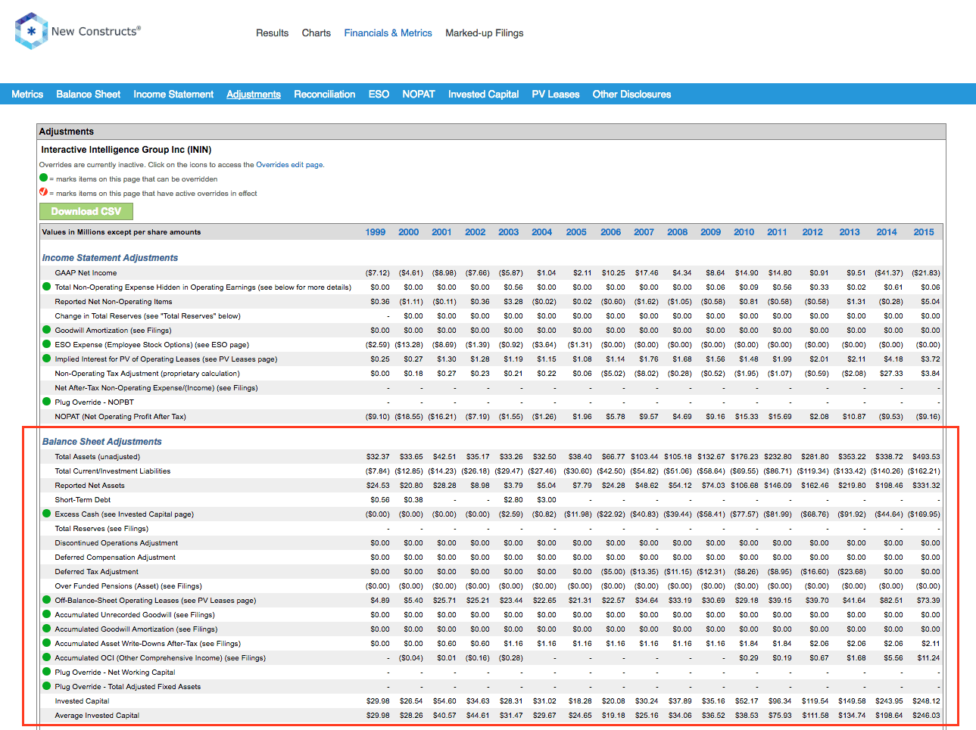
Task: Click override icon for Accumulated Goodwill Amortization
Action: 46,629
